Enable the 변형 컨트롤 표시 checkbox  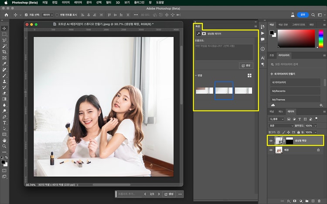point(57,15)
